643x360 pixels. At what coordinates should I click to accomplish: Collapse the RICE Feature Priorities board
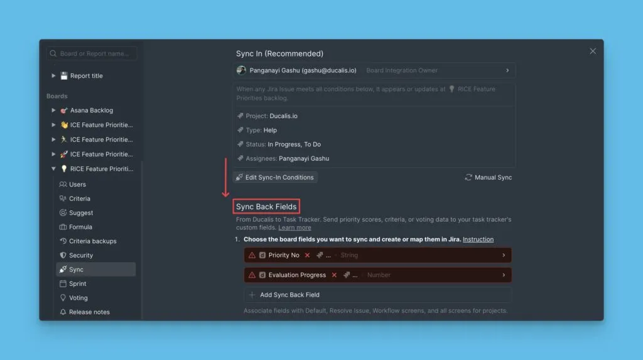53,169
